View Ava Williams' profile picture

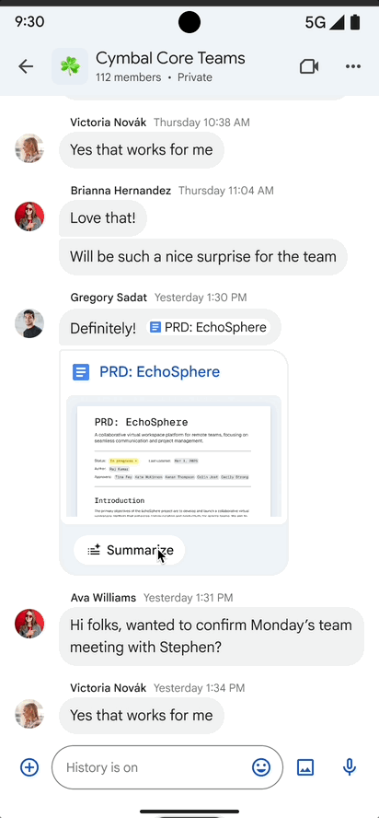(x=29, y=624)
